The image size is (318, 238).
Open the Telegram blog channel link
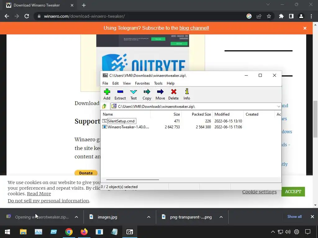coord(194,28)
